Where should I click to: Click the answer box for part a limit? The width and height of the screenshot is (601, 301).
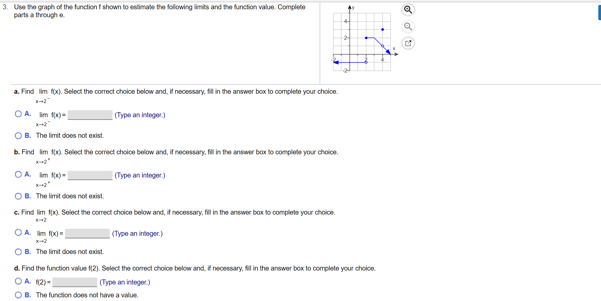pos(90,115)
